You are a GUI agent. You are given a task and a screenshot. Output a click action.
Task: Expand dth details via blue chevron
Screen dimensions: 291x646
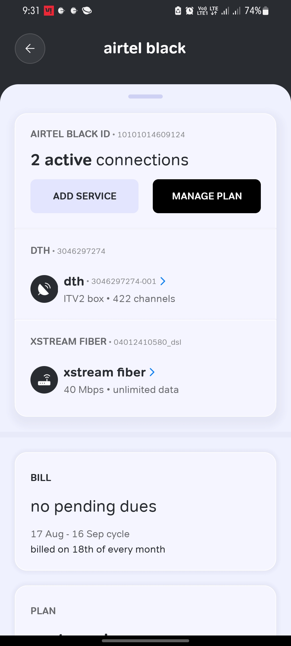[163, 281]
